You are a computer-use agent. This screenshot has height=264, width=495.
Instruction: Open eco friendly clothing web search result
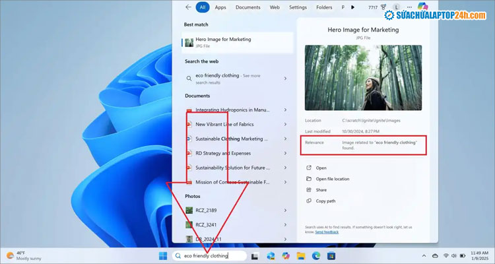click(238, 79)
